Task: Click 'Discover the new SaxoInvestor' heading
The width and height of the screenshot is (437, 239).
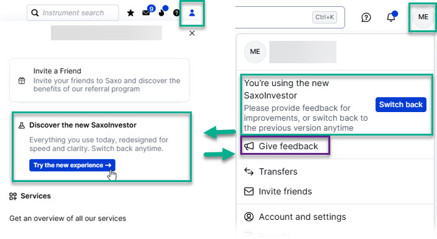Action: (x=83, y=125)
